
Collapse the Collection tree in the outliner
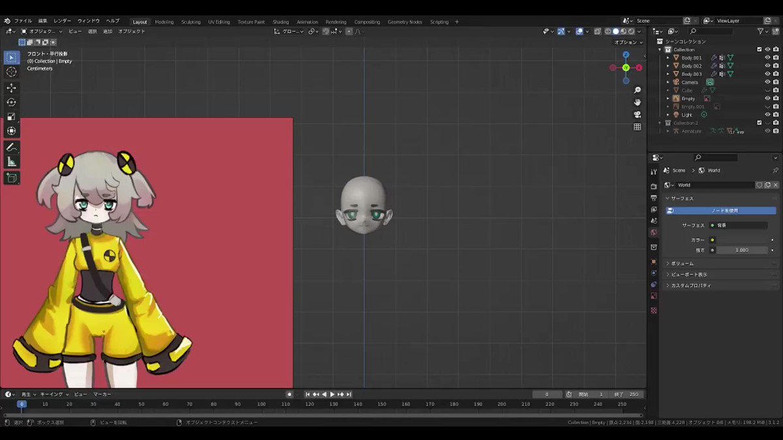[661, 49]
